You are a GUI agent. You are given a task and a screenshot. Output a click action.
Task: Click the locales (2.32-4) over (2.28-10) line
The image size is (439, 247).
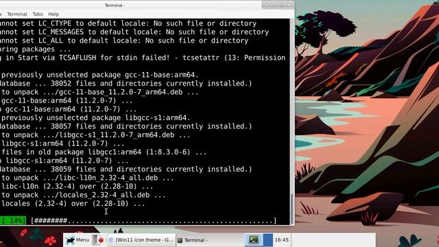(x=73, y=204)
